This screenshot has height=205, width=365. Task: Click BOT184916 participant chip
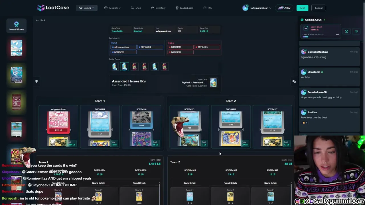(x=123, y=52)
